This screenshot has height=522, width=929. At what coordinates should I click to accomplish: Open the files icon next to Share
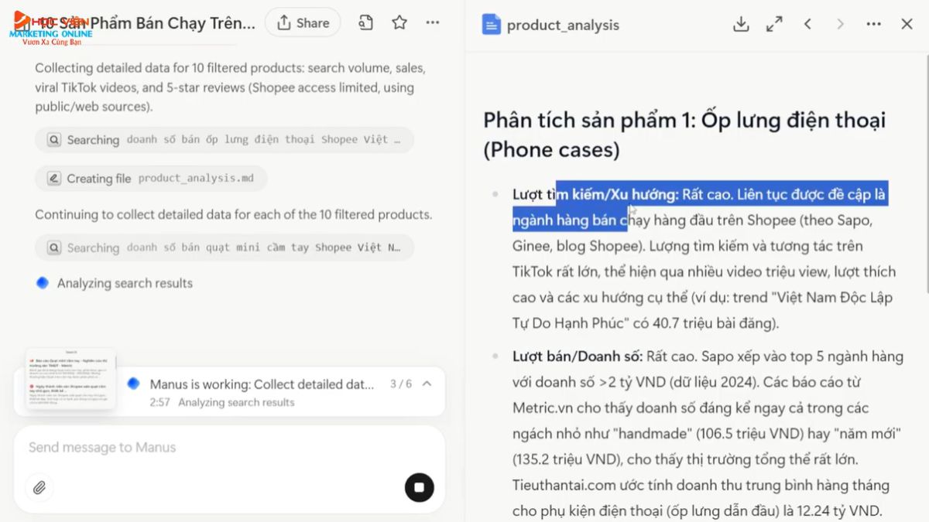[365, 23]
